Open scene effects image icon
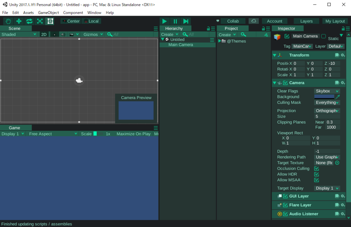351x227 pixels. click(72, 35)
